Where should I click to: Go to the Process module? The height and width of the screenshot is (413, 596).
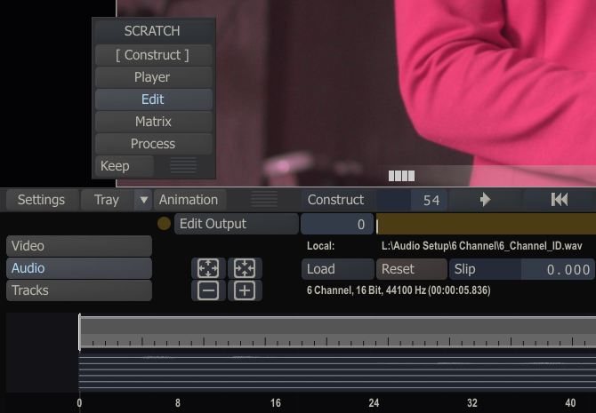tap(153, 144)
